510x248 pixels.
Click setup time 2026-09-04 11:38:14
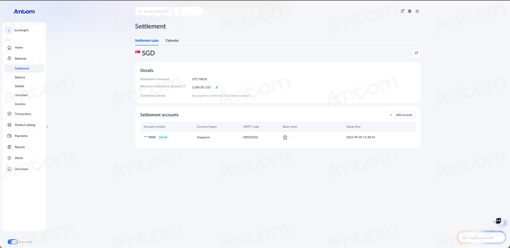(361, 137)
